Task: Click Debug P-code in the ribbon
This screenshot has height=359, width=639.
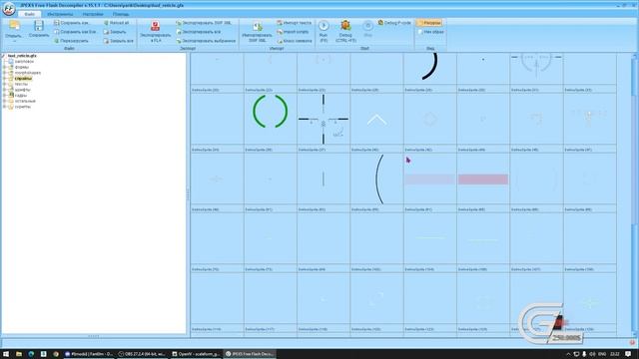Action: [394, 23]
